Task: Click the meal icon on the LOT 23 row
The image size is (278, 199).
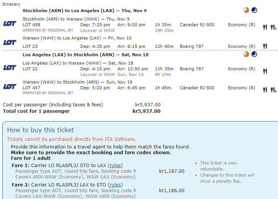Action: tap(265, 46)
